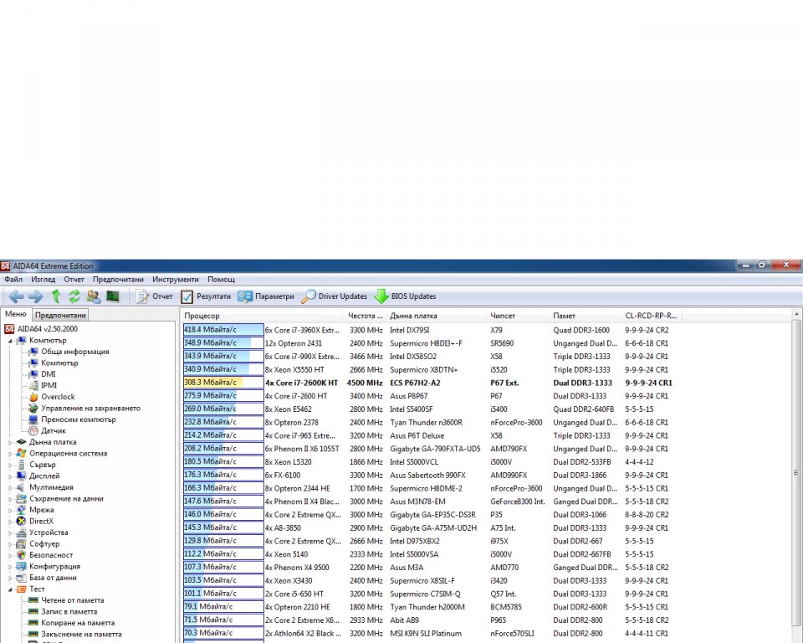The height and width of the screenshot is (643, 803).
Task: Collapse the Компютър tree node
Action: (10, 341)
